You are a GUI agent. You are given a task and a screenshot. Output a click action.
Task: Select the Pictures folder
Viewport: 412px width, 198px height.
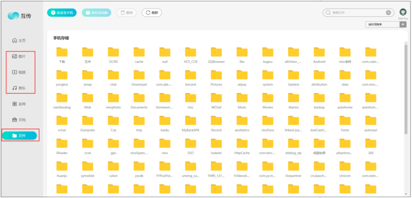tap(217, 78)
